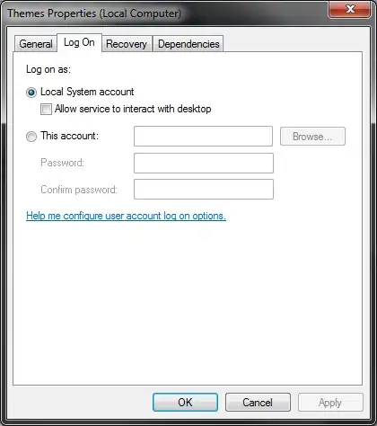Close the Themes Properties window

(x=350, y=10)
